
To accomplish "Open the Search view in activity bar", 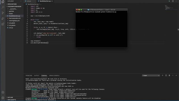I will click(x=3, y=7).
